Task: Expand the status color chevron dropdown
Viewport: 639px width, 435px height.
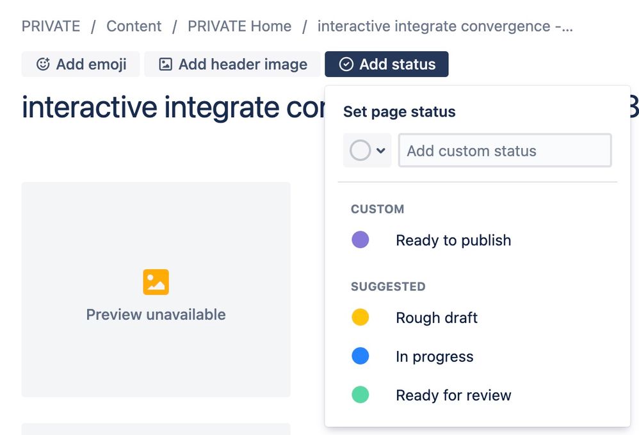Action: pyautogui.click(x=381, y=151)
